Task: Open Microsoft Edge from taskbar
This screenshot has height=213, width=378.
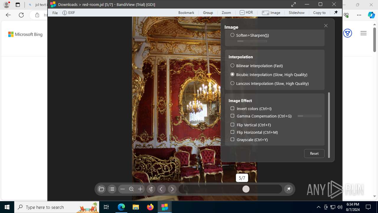Action: click(x=121, y=207)
